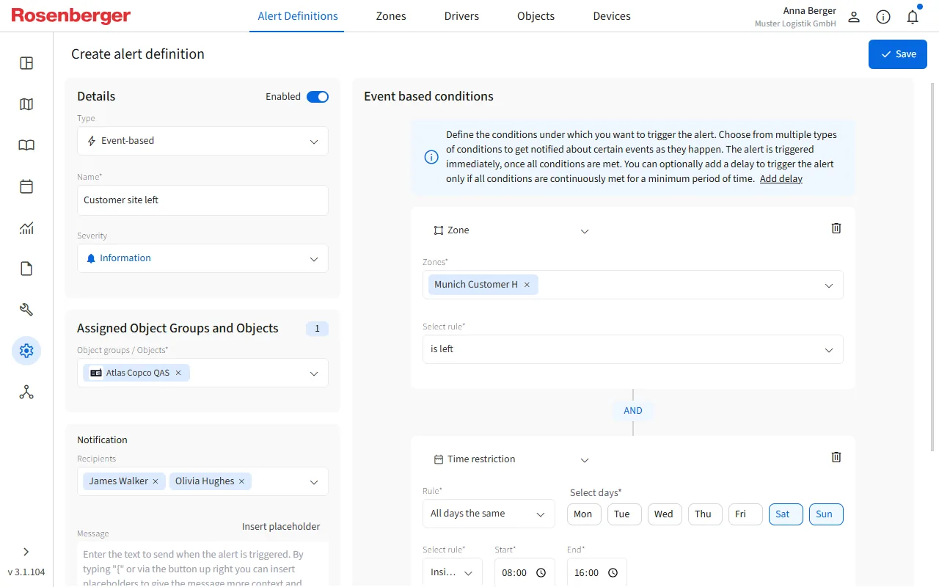Remove Olivia Hughes recipient
Screen dimensions: 939x587
click(x=241, y=481)
